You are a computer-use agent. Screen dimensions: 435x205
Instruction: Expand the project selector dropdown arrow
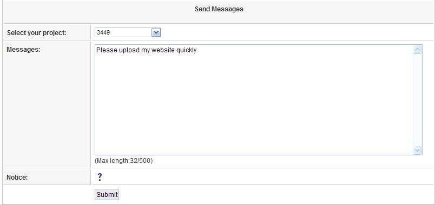[156, 33]
